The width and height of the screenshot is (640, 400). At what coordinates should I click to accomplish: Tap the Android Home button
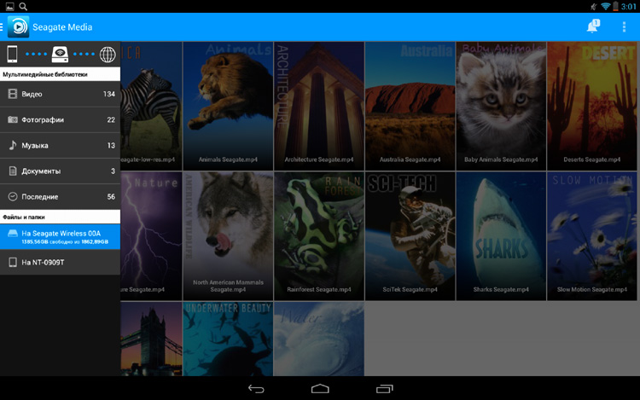(x=320, y=388)
